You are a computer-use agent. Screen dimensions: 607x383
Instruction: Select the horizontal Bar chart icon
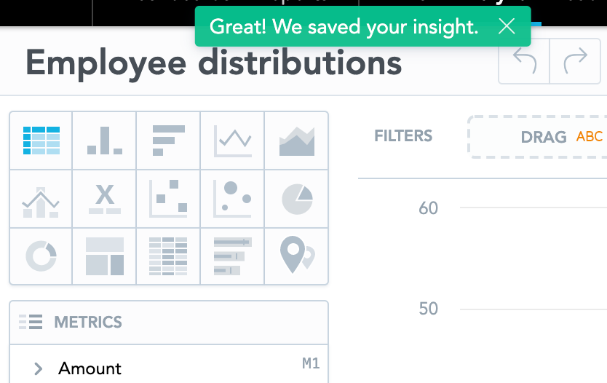(x=168, y=141)
